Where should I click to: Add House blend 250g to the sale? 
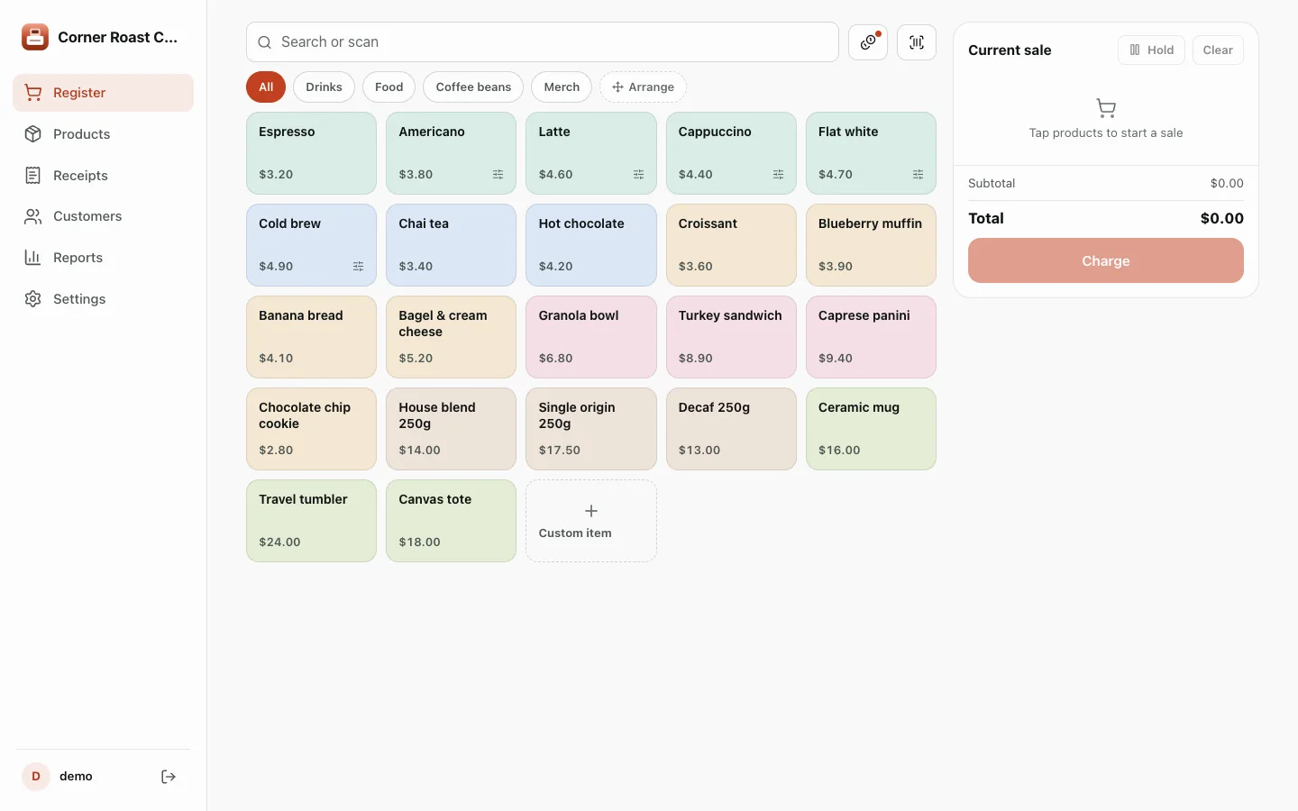(451, 429)
